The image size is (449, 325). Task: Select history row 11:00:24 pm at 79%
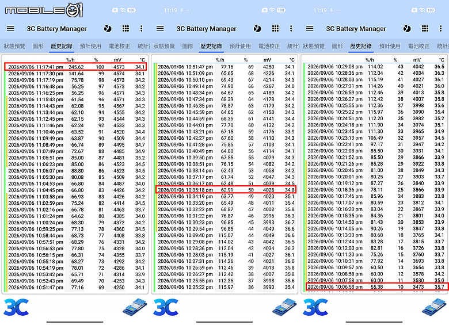[75, 223]
